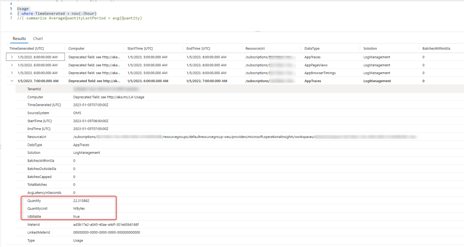Click the IsBillable true value
Image resolution: width=464 pixels, height=247 pixels.
coord(76,217)
